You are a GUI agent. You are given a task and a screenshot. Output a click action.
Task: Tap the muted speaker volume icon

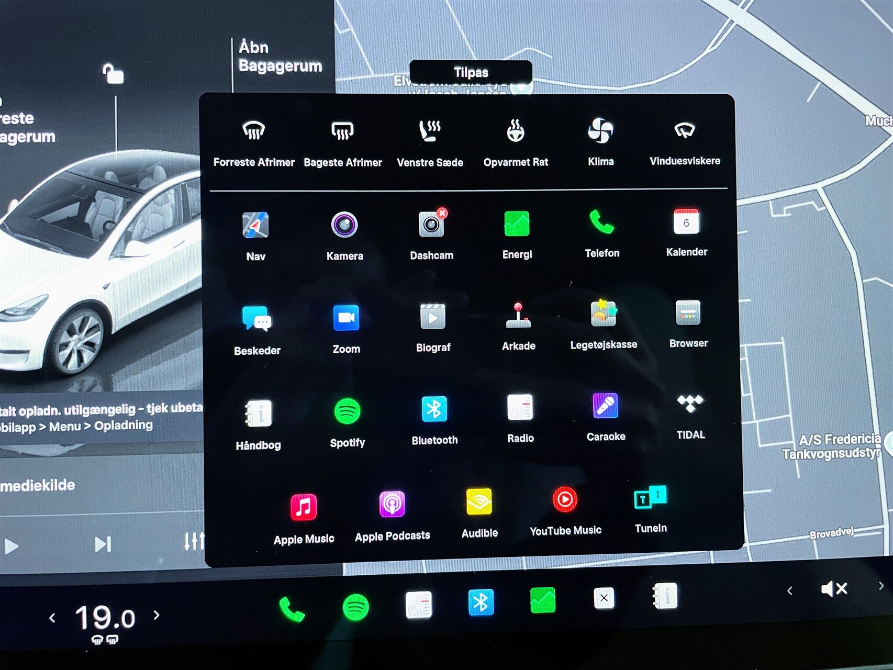pos(834,589)
